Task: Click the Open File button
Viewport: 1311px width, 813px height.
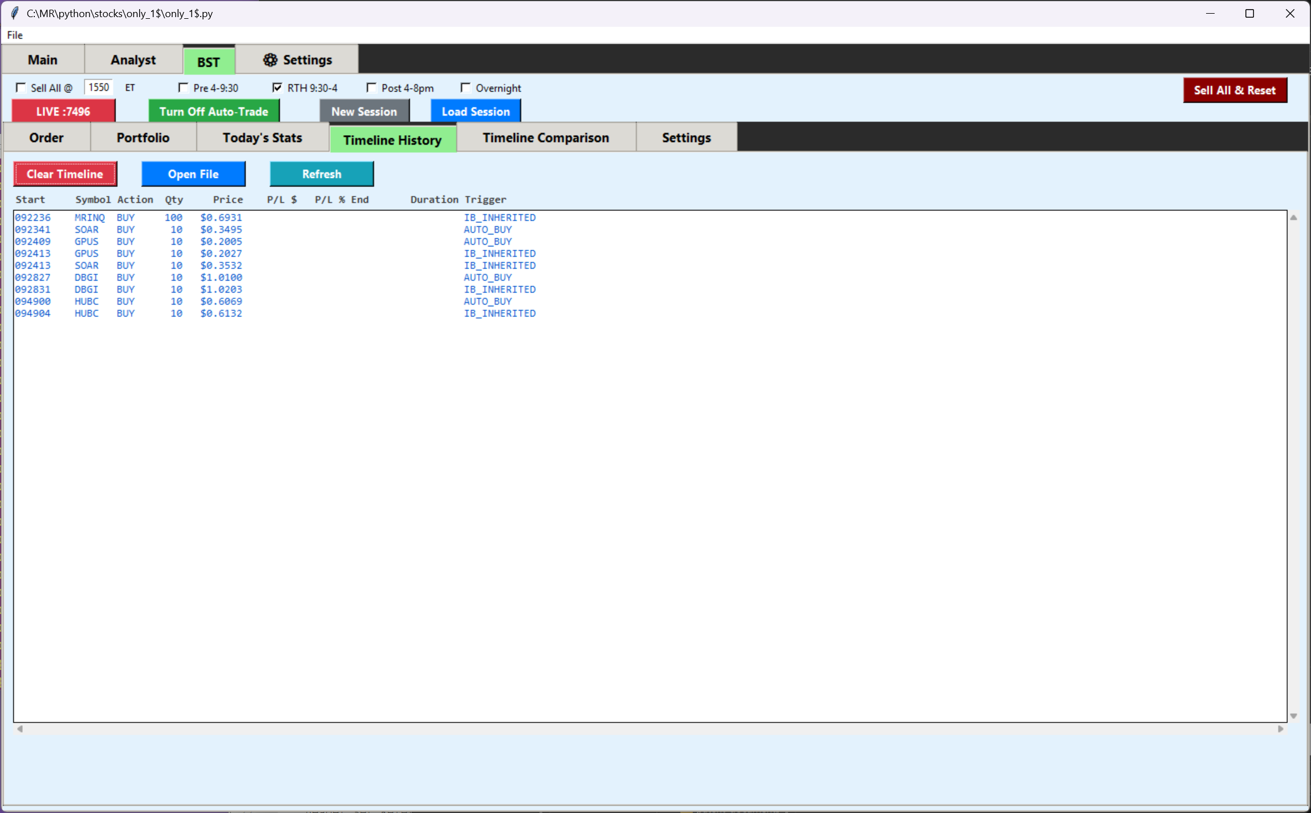Action: pyautogui.click(x=193, y=174)
